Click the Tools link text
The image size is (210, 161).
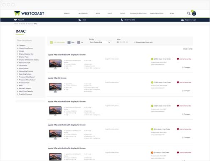[84, 20]
